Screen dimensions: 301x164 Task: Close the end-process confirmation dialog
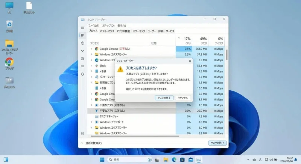tap(190, 61)
